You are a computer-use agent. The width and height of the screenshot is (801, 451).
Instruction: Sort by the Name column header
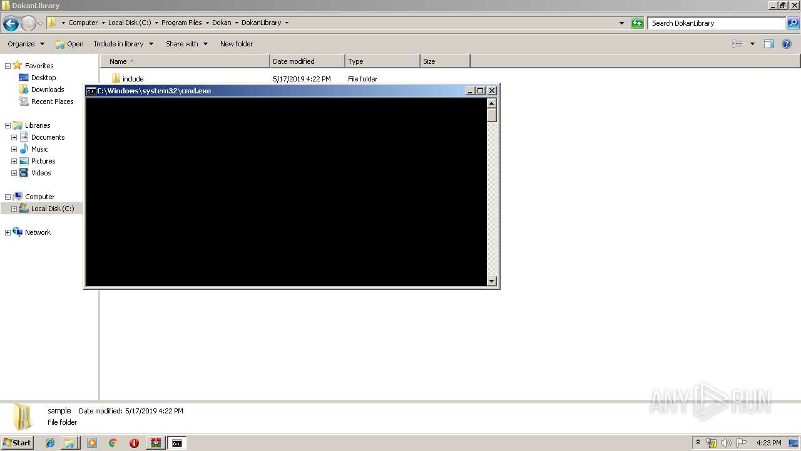[185, 61]
